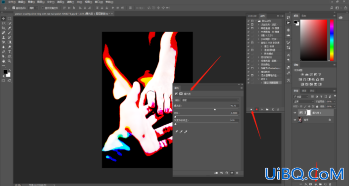This screenshot has width=349, height=186.
Task: Pick a hue on the color spectrum bar
Action: point(332,40)
